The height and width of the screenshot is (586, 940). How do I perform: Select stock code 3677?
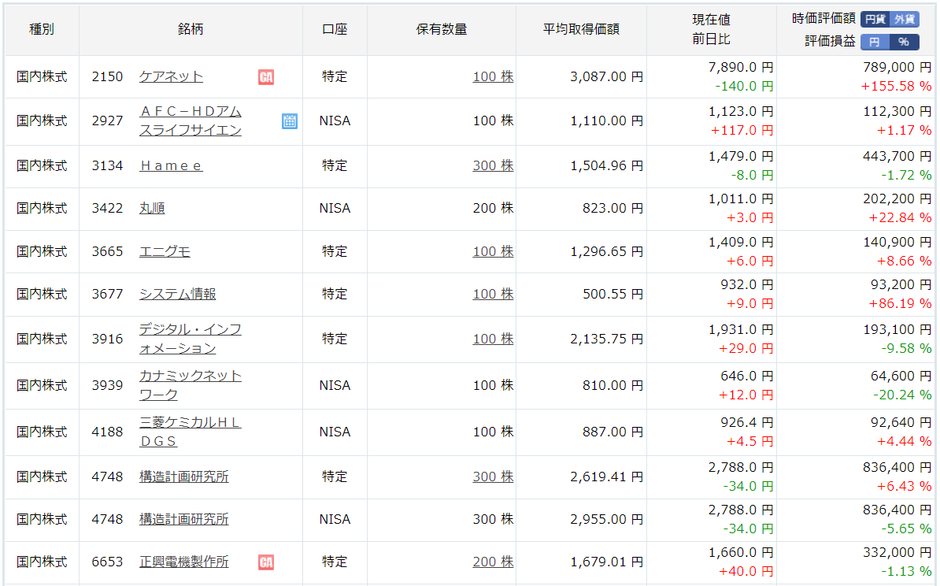tap(107, 294)
